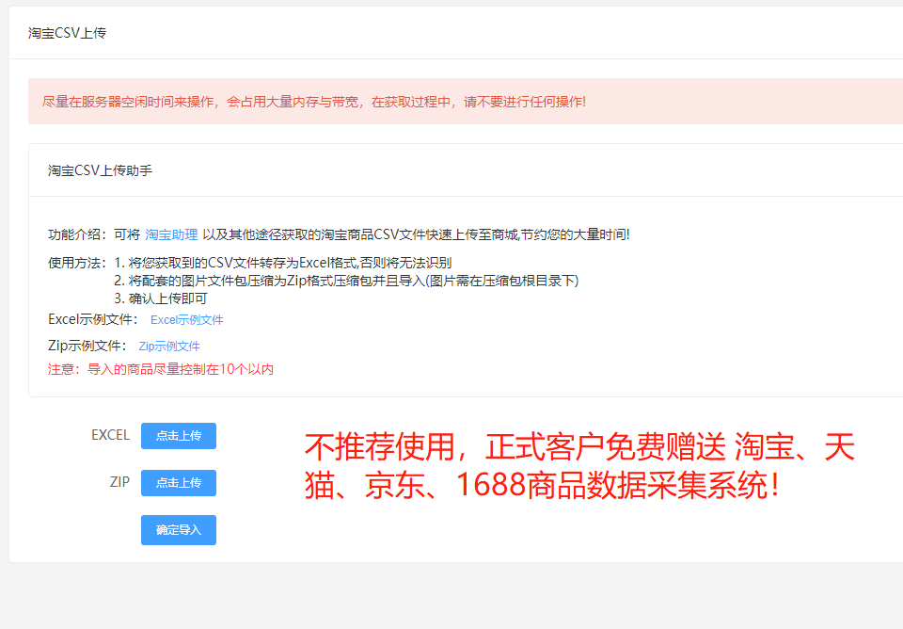Click the 注意 note about 10 products limit
The image size is (903, 629).
161,369
